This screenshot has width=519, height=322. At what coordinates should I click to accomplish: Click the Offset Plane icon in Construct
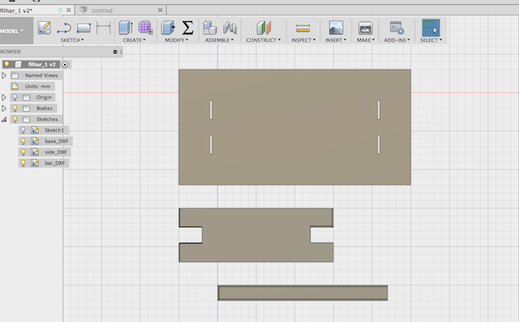pos(264,28)
